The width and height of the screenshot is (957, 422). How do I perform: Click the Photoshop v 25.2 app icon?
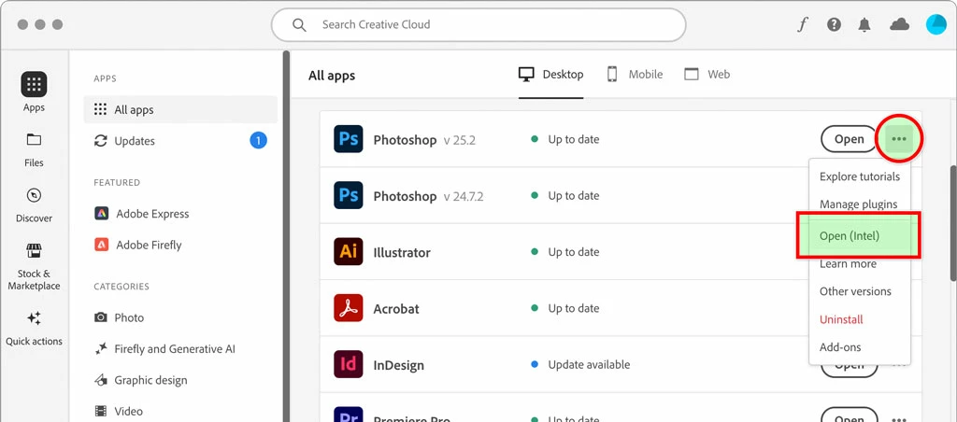(x=349, y=139)
